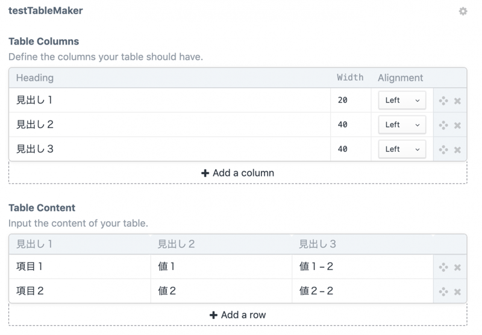Image resolution: width=482 pixels, height=335 pixels.
Task: Open Alignment dropdown for 見出し３
Action: [402, 149]
